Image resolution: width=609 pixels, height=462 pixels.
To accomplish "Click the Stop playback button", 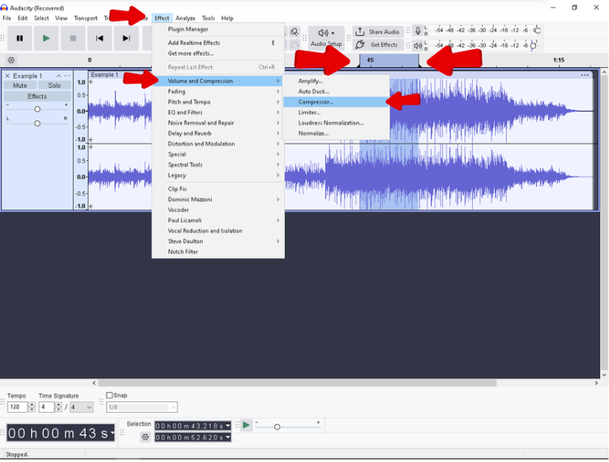I will [73, 38].
